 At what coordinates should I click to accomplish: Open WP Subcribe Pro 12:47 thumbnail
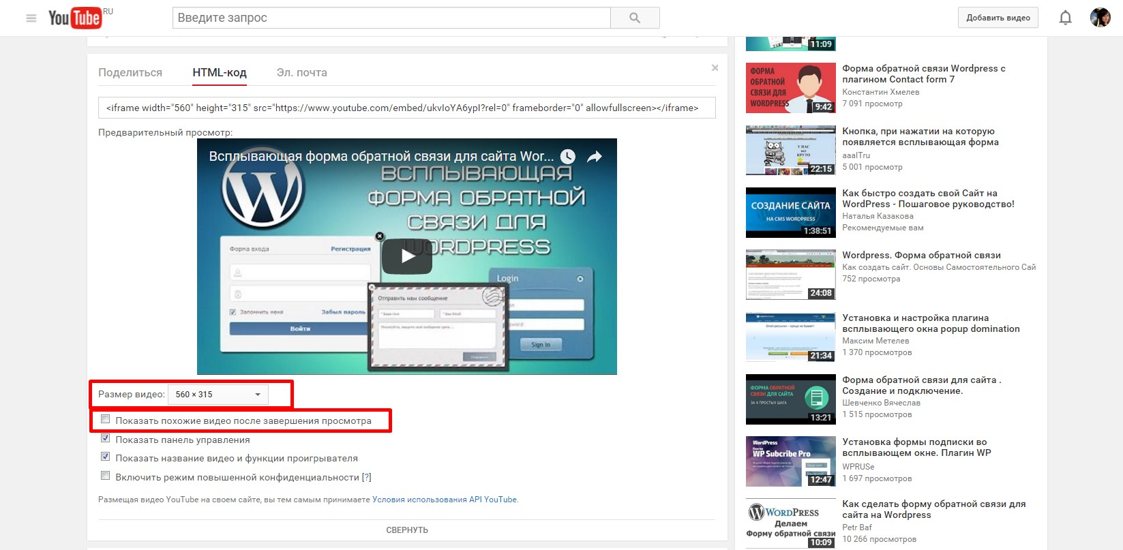click(791, 461)
